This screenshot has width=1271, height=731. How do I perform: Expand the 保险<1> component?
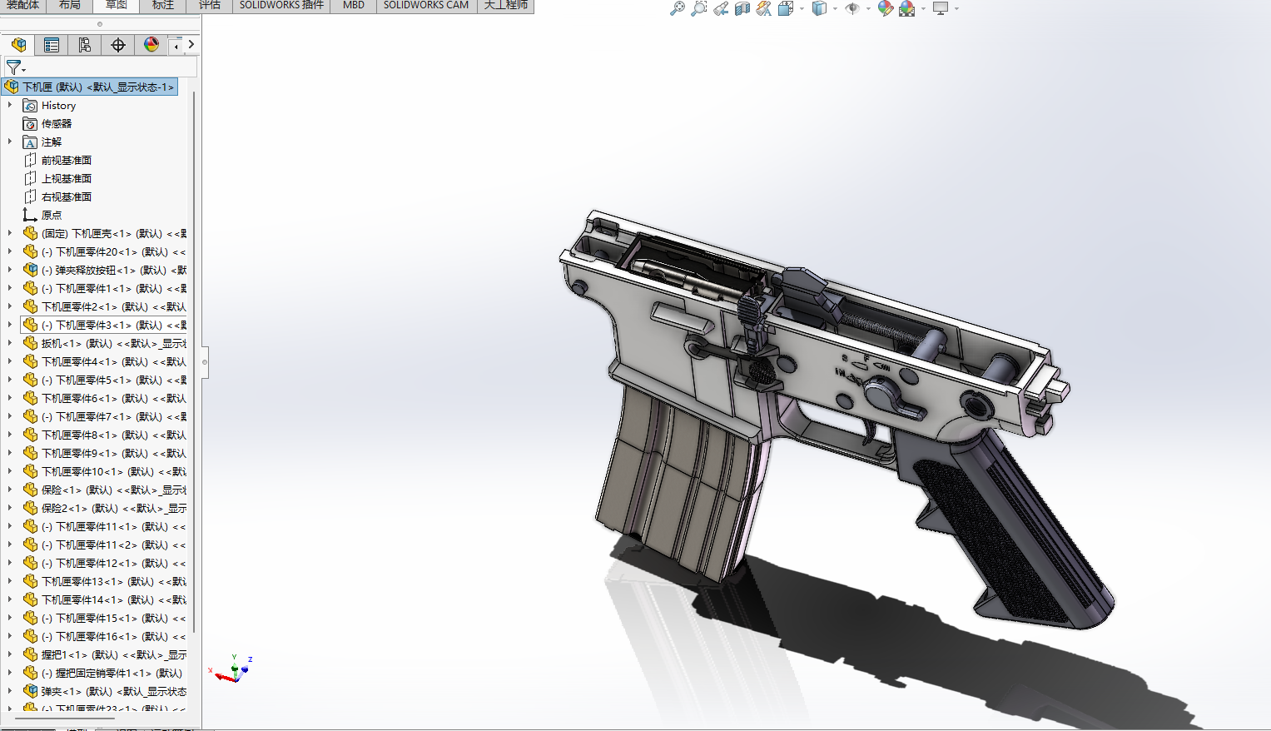(10, 490)
